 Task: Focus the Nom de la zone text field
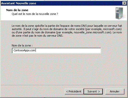[56, 51]
